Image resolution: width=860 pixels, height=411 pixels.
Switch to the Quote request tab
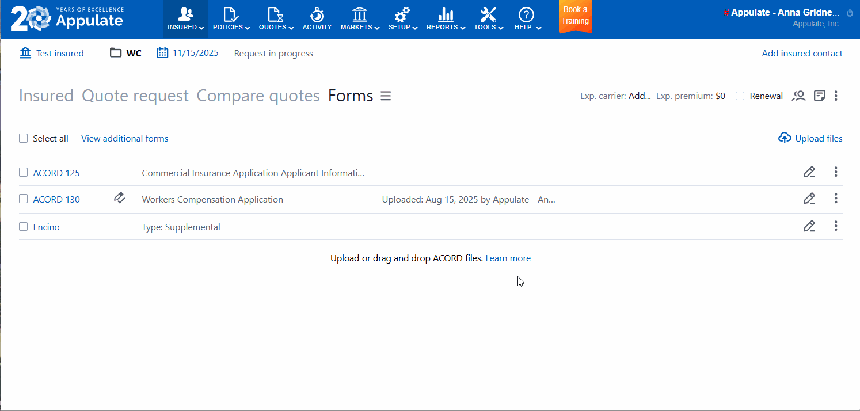(135, 96)
